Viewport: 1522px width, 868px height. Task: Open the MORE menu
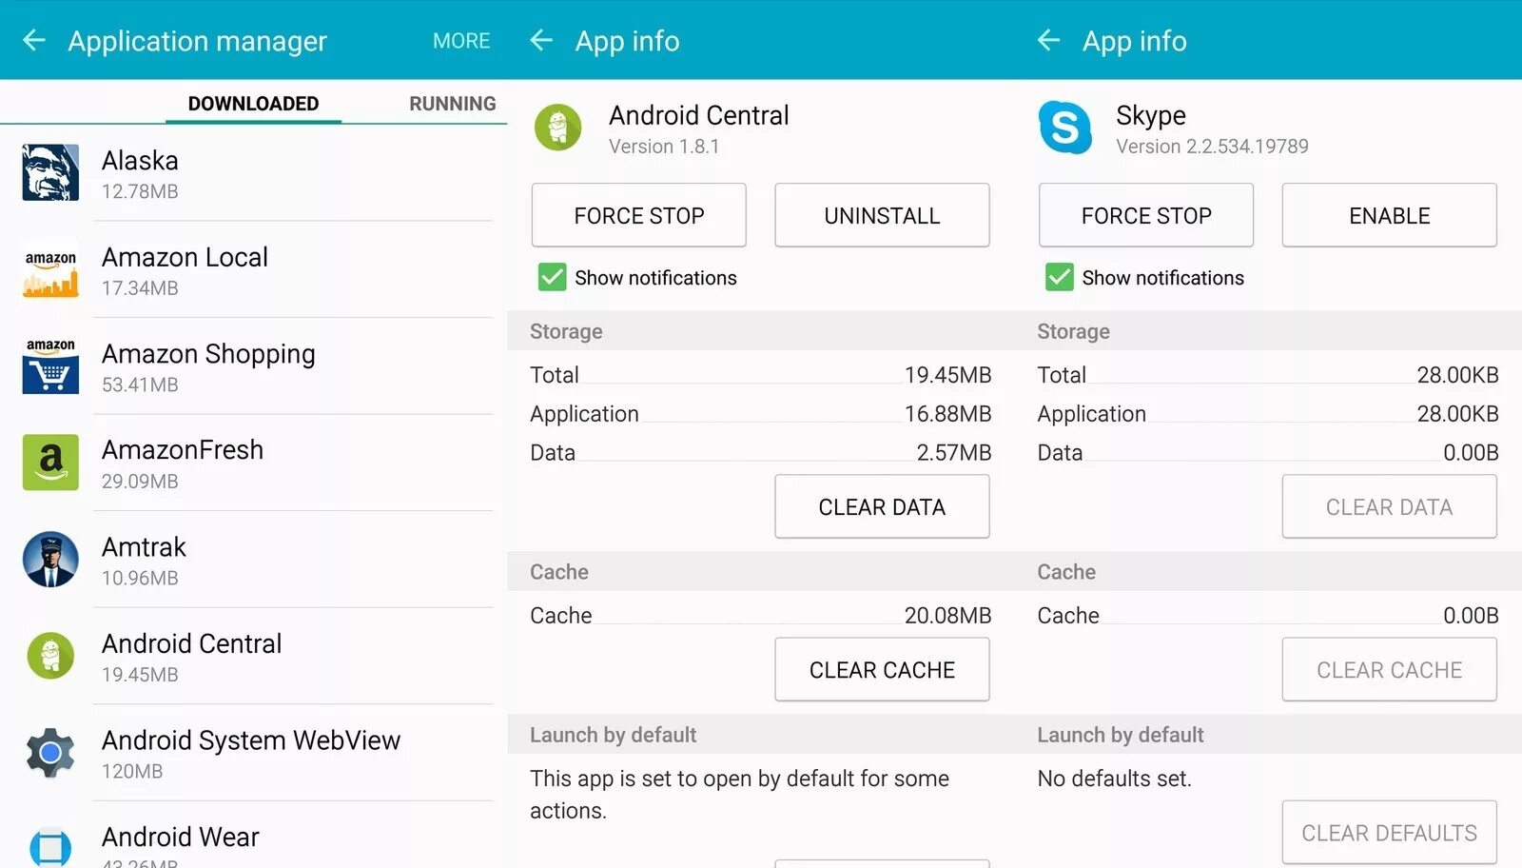coord(461,41)
